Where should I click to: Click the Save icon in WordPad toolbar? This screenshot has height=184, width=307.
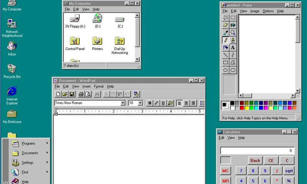72,94
